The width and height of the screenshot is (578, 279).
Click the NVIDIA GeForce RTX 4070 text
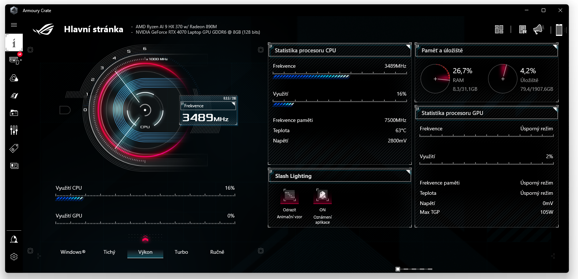tap(198, 32)
